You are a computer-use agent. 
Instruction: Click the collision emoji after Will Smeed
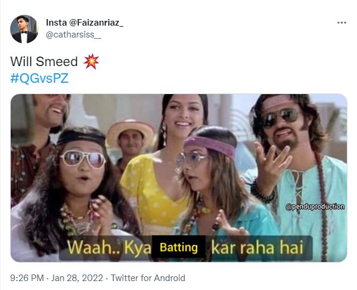(91, 61)
